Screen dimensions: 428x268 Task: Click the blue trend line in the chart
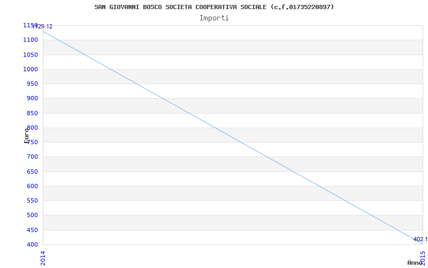point(233,138)
